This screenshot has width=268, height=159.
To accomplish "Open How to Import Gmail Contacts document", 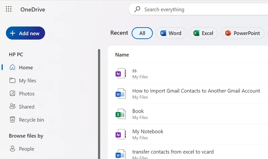I will coord(196,91).
